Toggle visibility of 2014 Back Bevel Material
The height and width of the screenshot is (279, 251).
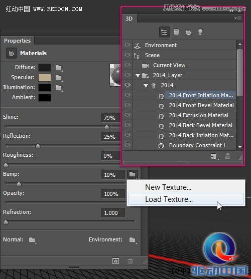point(128,125)
